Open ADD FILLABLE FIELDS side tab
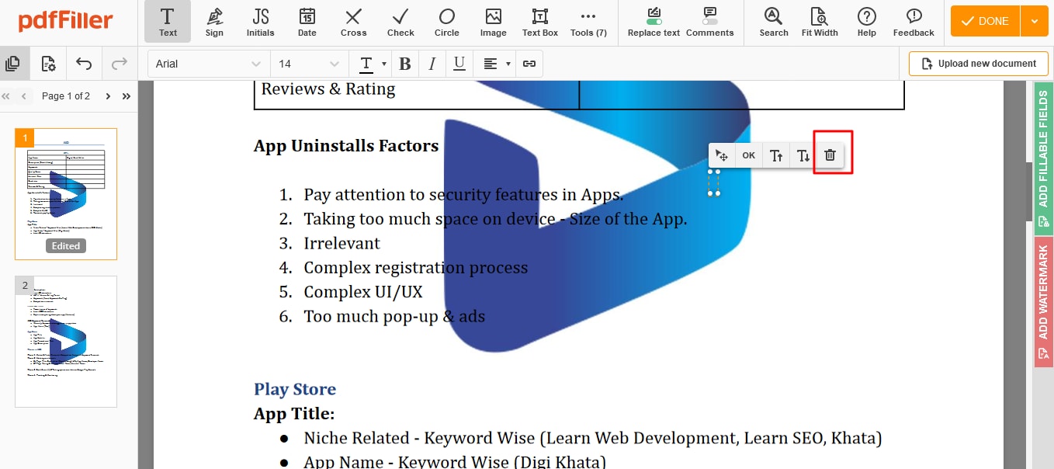Image resolution: width=1054 pixels, height=469 pixels. click(x=1043, y=158)
